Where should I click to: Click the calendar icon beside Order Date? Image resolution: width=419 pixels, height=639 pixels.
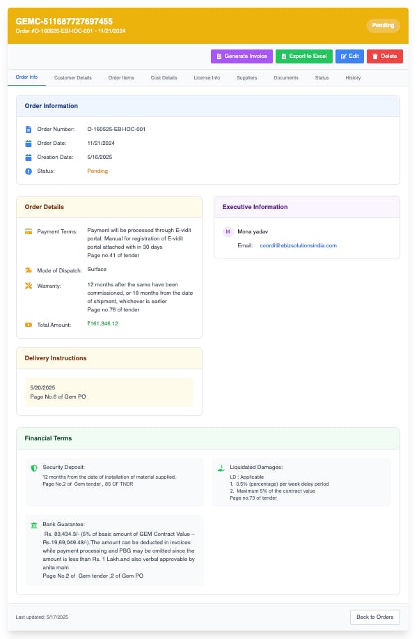click(29, 143)
